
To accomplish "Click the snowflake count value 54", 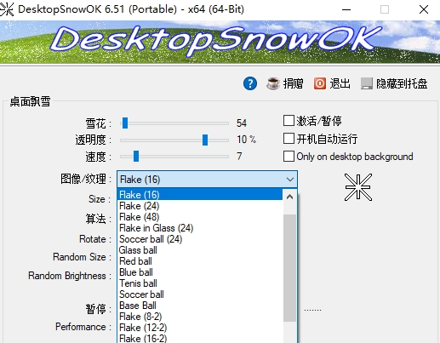I will [x=242, y=123].
